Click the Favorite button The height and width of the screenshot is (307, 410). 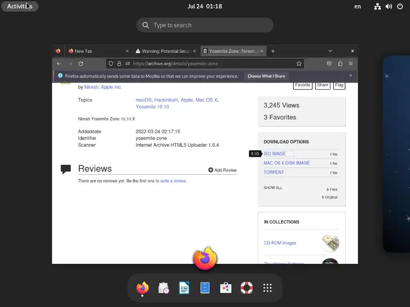coord(303,86)
